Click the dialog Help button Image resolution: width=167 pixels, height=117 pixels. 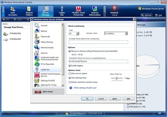point(128,99)
